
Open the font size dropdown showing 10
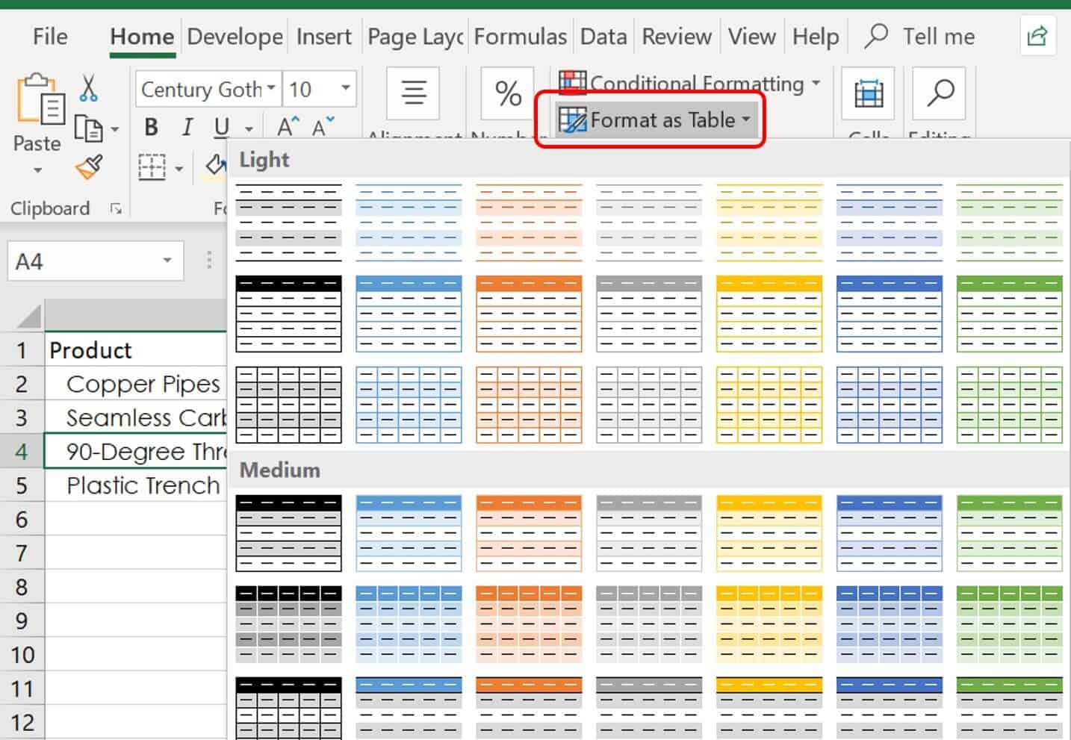[x=344, y=89]
